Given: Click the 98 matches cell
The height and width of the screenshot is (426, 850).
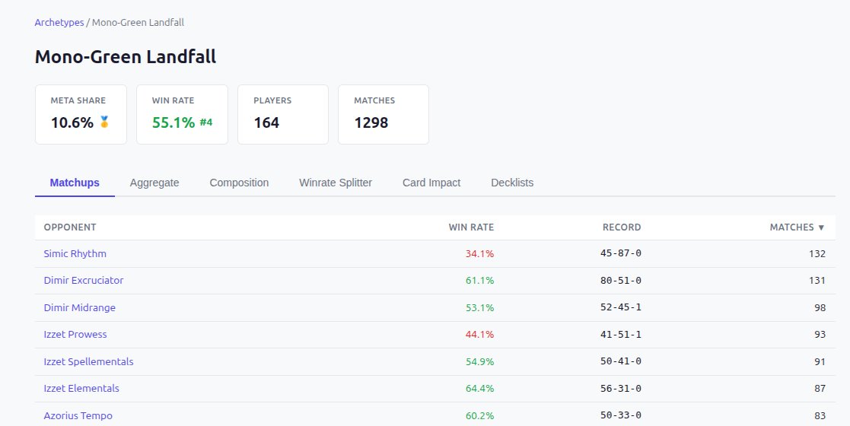Looking at the screenshot, I should [x=820, y=307].
